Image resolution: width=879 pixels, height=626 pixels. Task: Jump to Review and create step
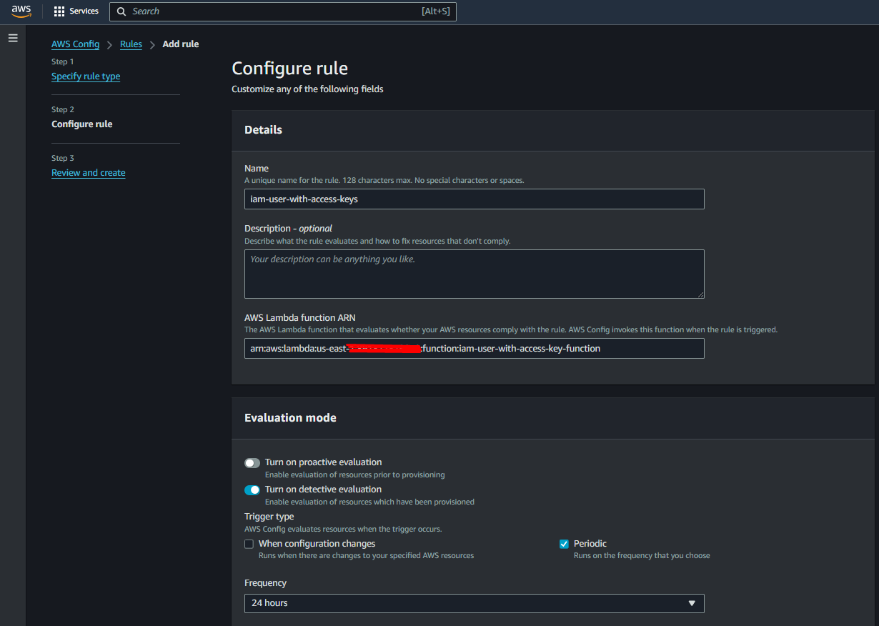(89, 173)
